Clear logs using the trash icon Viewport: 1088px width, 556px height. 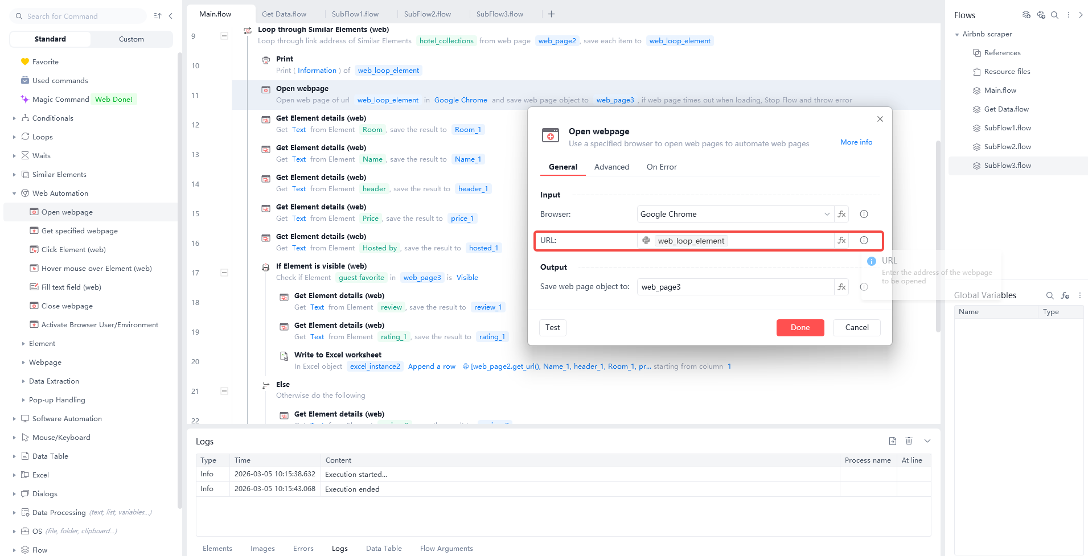pos(909,440)
